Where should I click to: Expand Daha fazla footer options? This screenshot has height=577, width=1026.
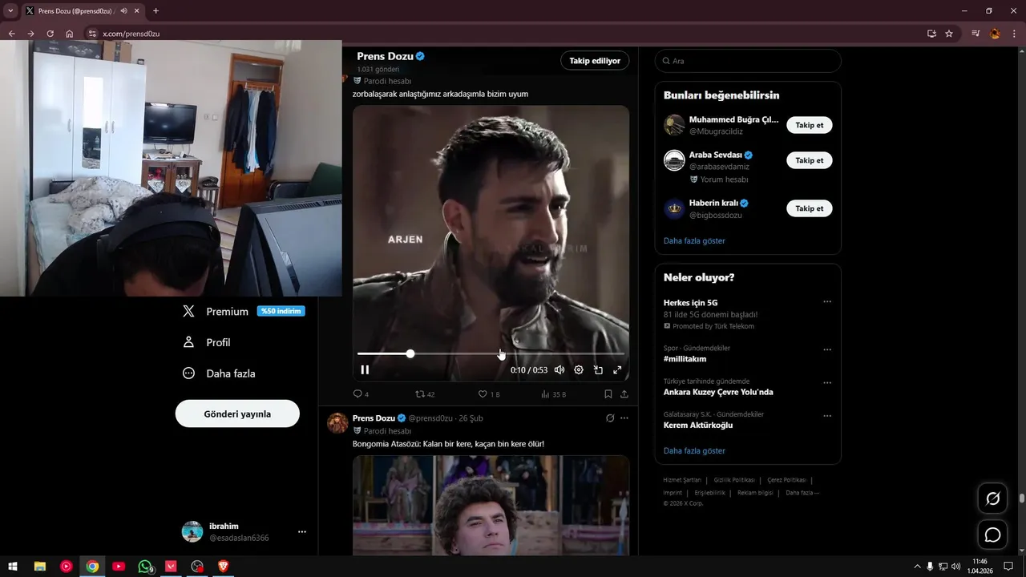[802, 493]
